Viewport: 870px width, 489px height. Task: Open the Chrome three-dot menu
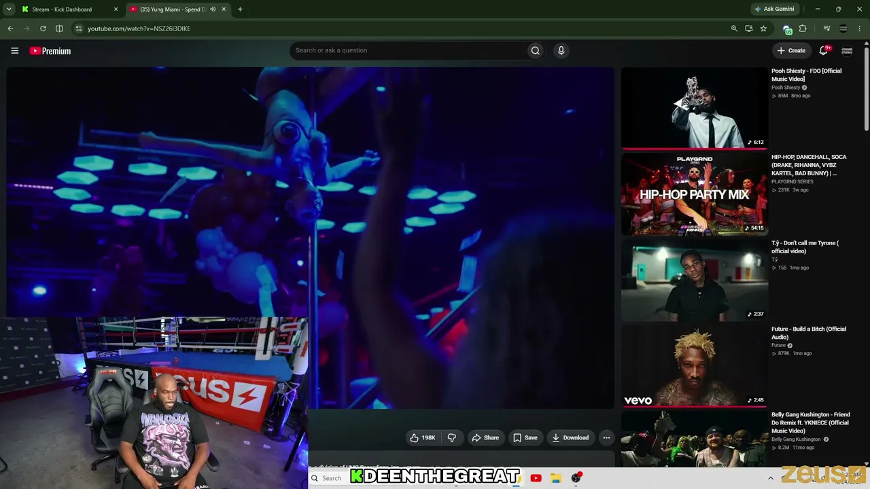(860, 29)
